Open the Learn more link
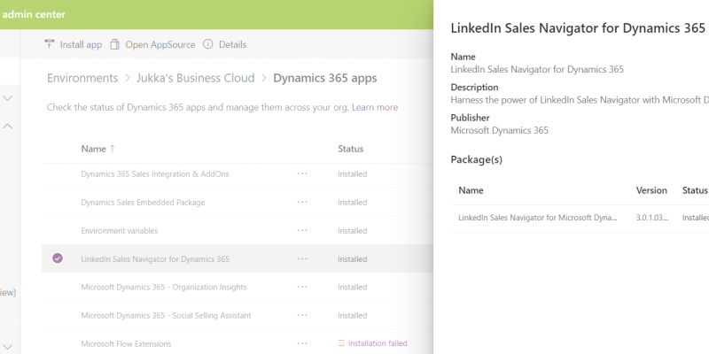 [x=375, y=107]
